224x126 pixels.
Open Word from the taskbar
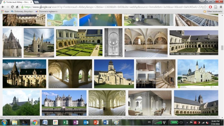(105, 122)
